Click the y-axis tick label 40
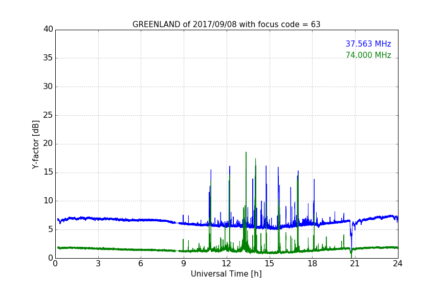The height and width of the screenshot is (295, 442). point(48,29)
